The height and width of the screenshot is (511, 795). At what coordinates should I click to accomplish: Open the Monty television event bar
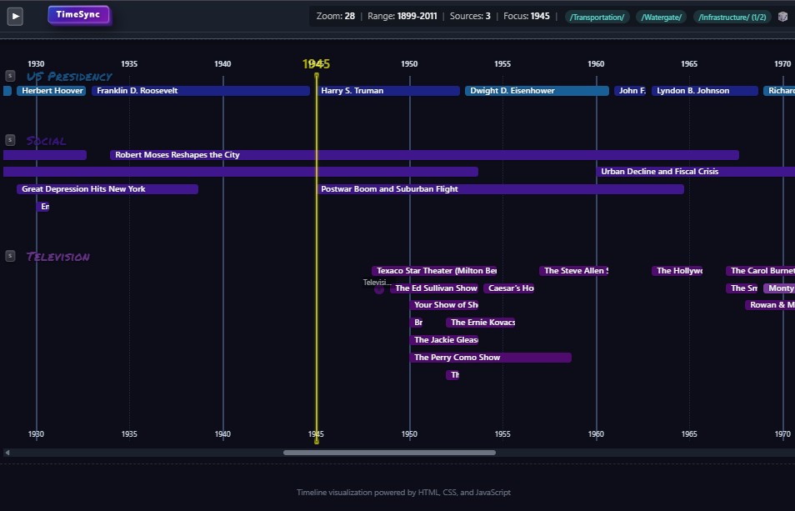pyautogui.click(x=779, y=288)
